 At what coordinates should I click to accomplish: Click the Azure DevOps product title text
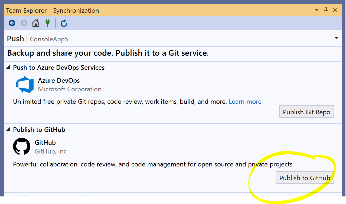click(x=59, y=81)
